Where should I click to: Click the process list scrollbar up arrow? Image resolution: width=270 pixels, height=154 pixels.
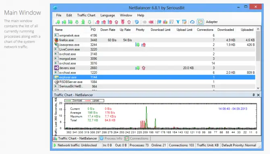pyautogui.click(x=258, y=29)
